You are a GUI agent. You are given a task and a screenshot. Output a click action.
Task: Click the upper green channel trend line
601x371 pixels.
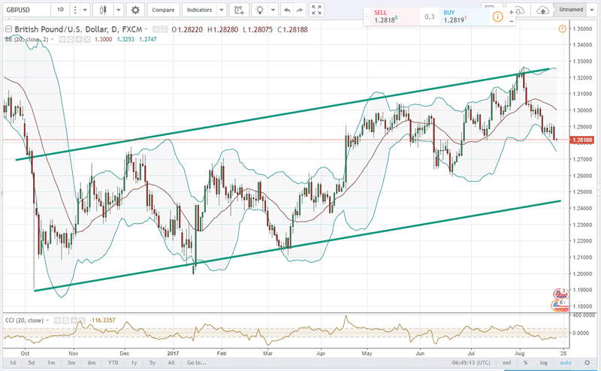click(x=282, y=114)
